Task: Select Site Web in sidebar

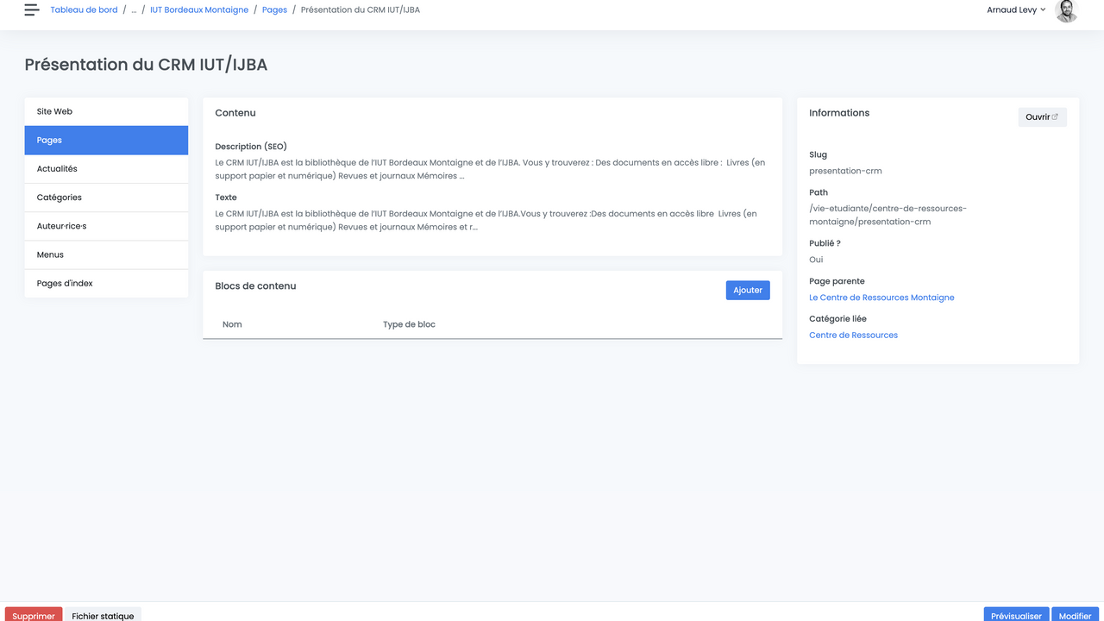Action: click(x=106, y=111)
